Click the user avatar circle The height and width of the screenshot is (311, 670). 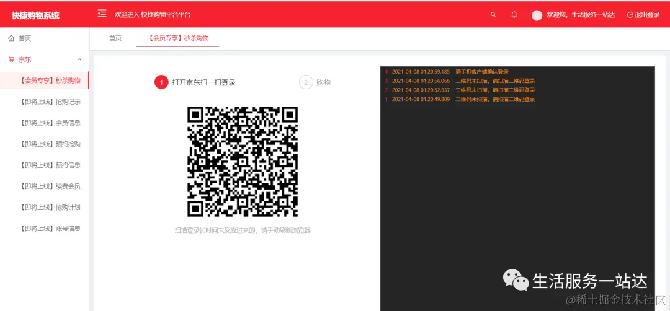[537, 15]
